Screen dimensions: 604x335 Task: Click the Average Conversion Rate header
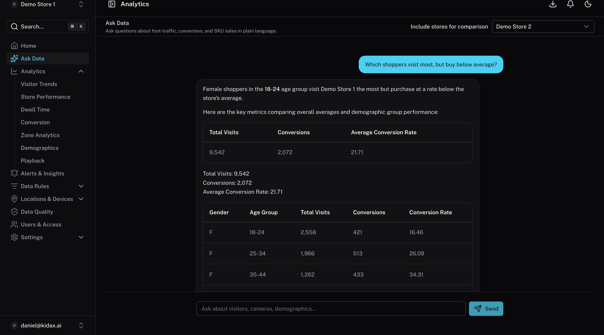click(384, 132)
